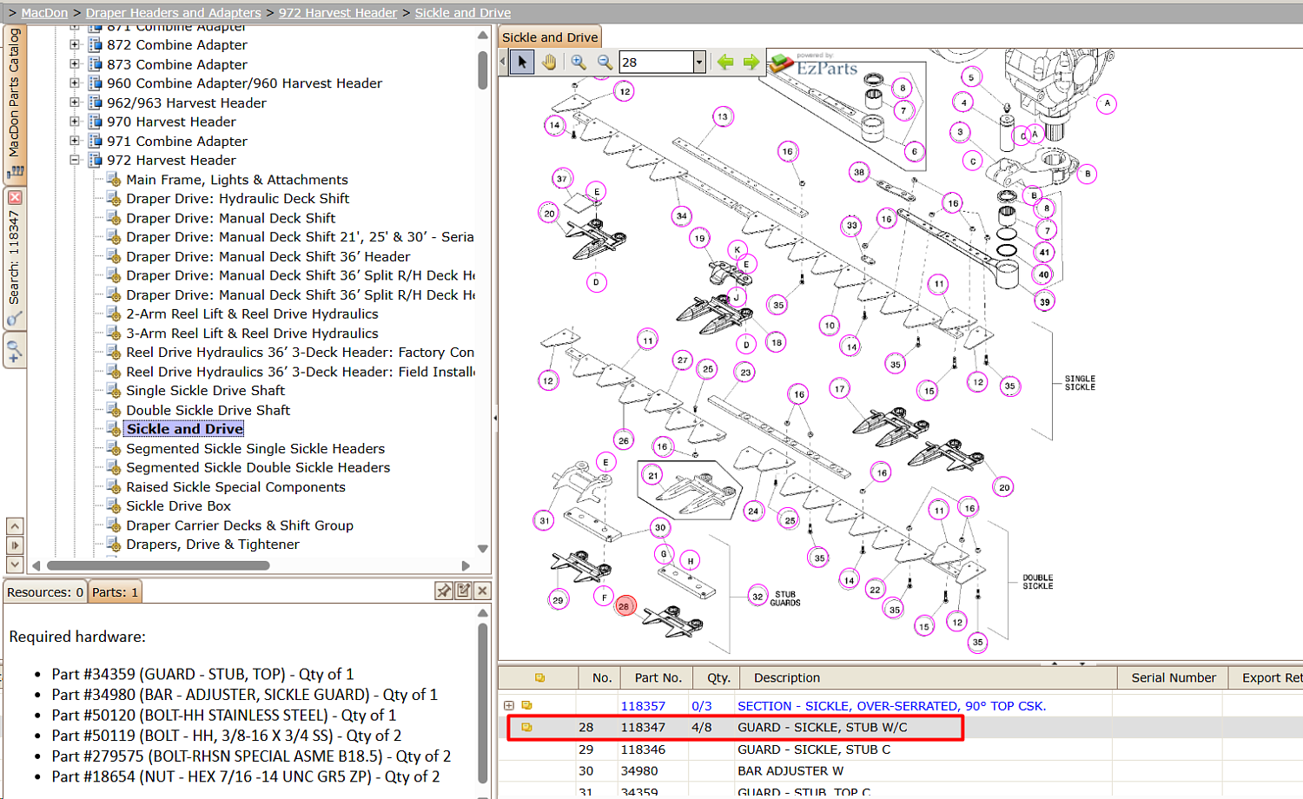Click callout 39 in the diagram

pos(1044,302)
